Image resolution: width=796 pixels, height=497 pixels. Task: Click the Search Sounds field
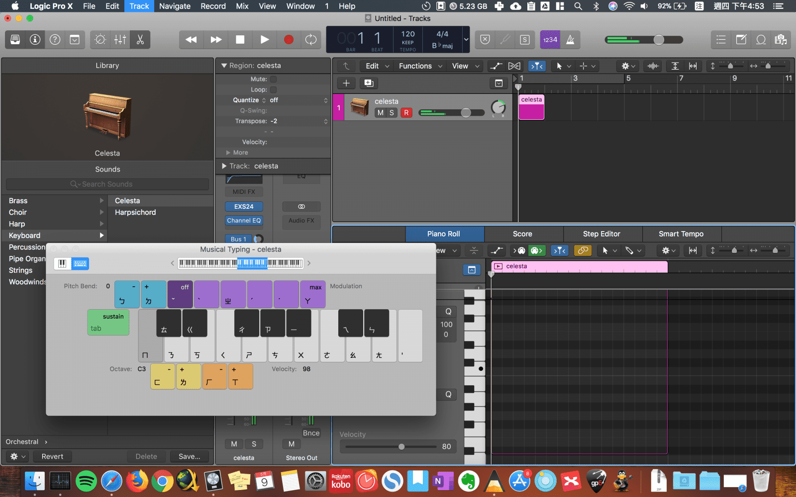[x=107, y=184]
